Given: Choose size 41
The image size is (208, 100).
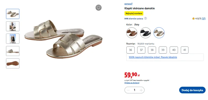Looking at the screenshot, I should [185, 50].
